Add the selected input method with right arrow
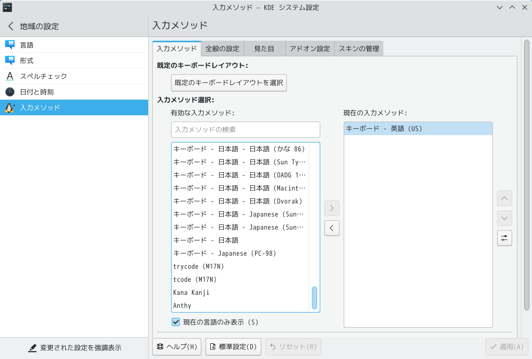The image size is (532, 359). [332, 208]
